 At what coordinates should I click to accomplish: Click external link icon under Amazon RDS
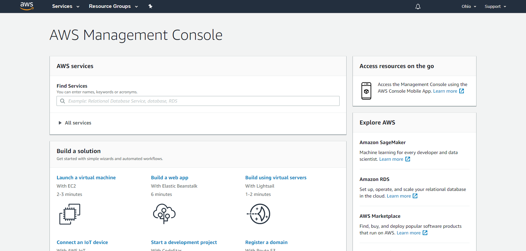415,196
